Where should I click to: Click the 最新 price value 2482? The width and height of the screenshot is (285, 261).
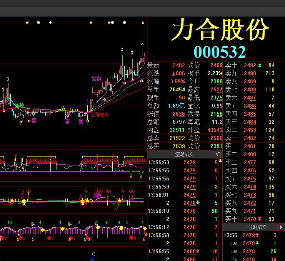pyautogui.click(x=179, y=65)
